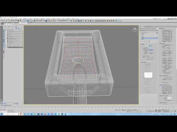Activate the Select and Move tool
This screenshot has width=177, height=132.
[x=28, y=21]
